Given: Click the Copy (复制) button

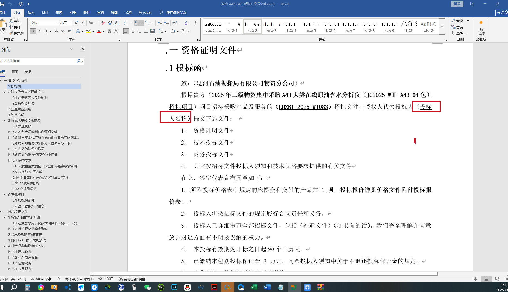Looking at the screenshot, I should pos(15,27).
